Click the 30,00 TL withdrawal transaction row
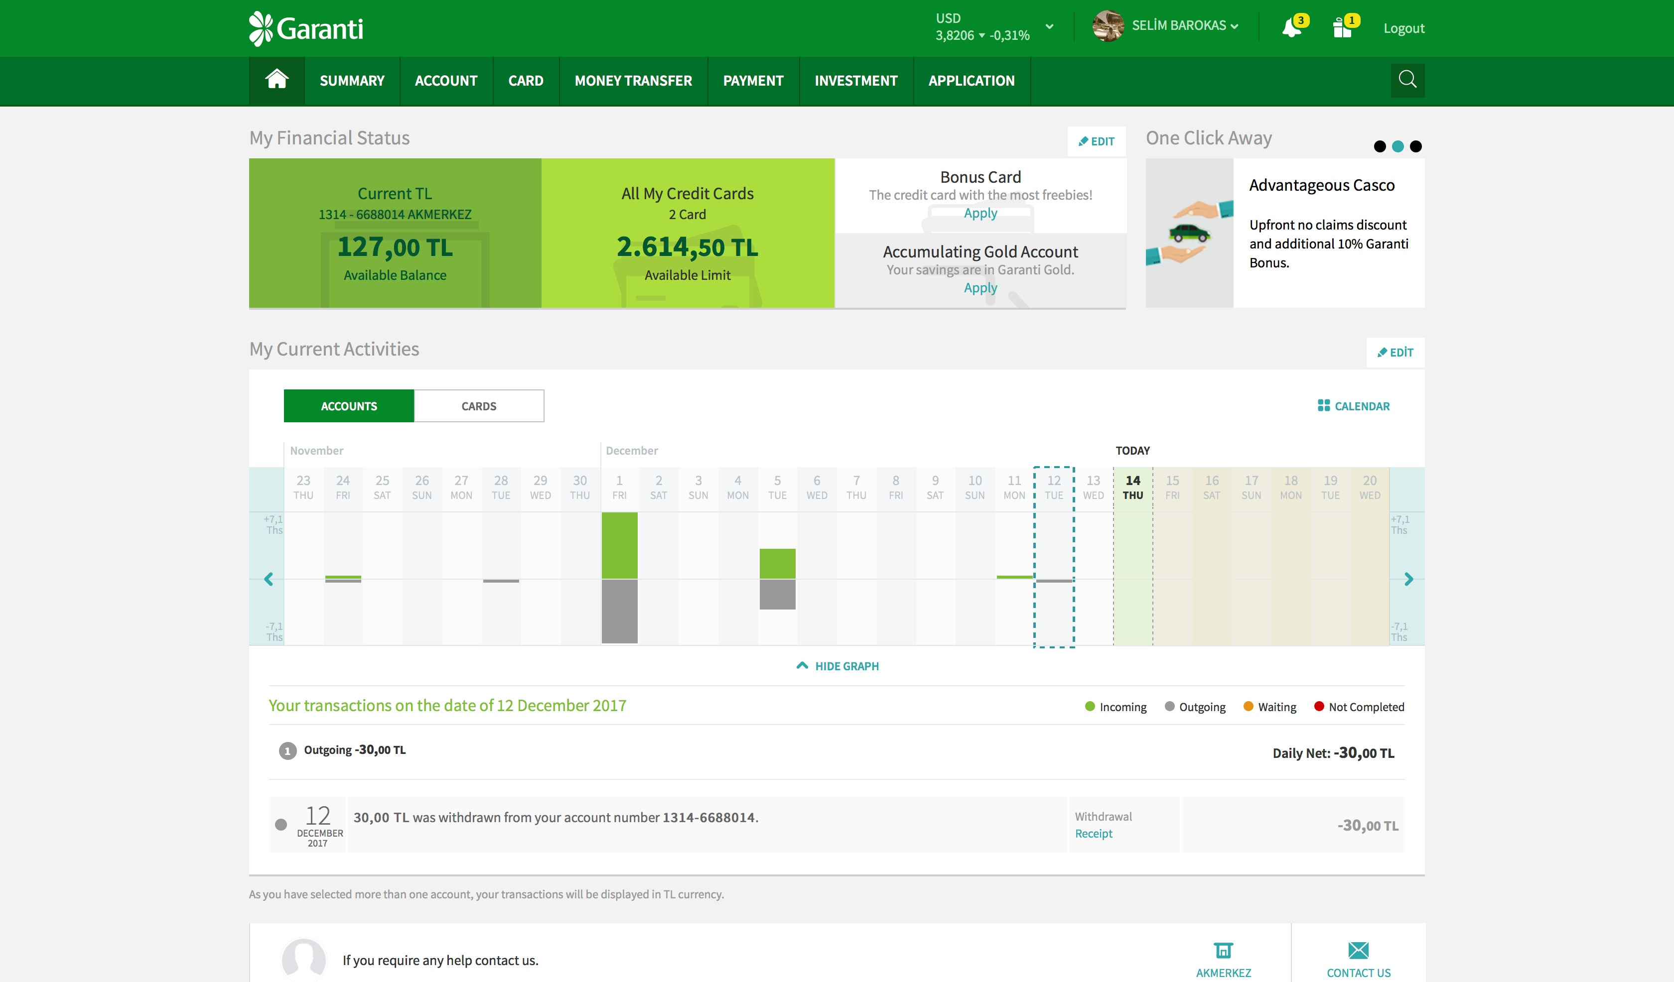 (837, 825)
